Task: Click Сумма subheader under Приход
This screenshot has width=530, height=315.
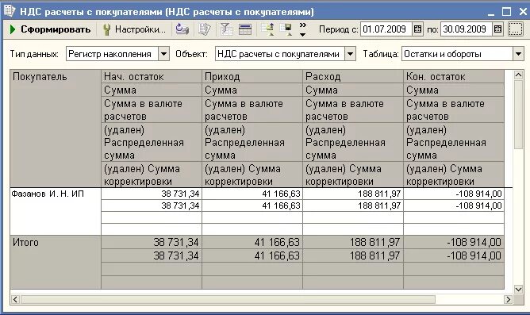Action: pos(252,90)
